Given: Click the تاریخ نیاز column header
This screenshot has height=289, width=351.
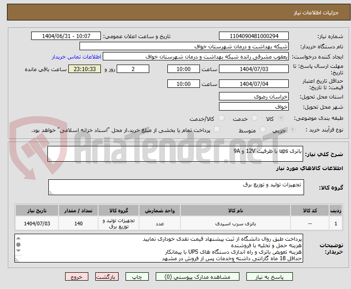Looking at the screenshot, I should click(37, 210).
